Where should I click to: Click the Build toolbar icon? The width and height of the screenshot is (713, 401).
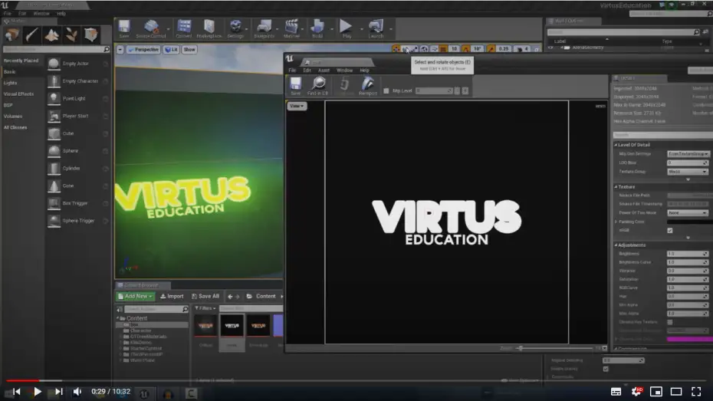click(x=317, y=28)
